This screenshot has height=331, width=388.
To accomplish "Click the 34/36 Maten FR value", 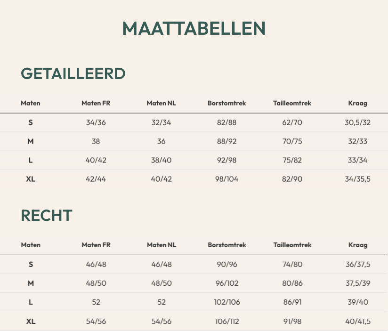I will 96,122.
